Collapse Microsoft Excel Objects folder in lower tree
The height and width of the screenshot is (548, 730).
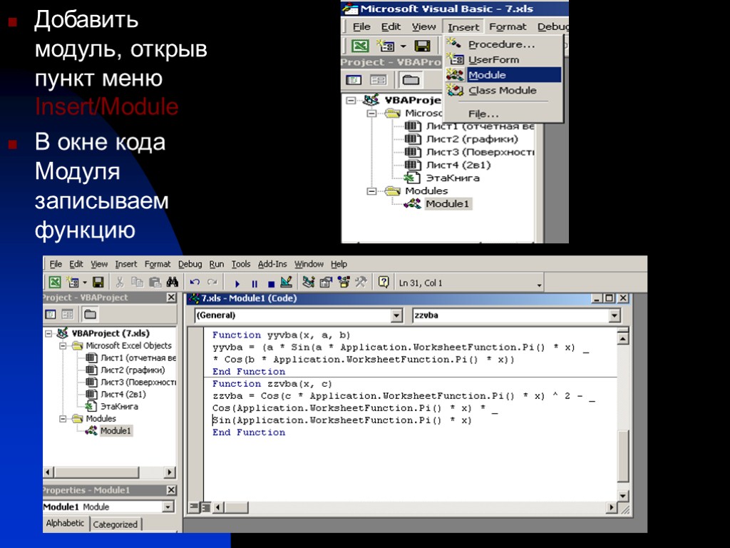click(63, 346)
